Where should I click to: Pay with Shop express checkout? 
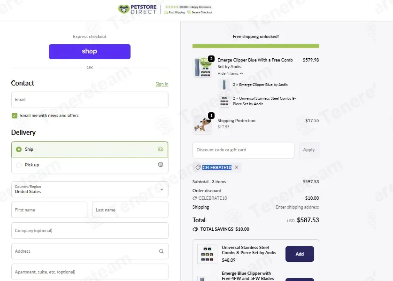point(90,52)
